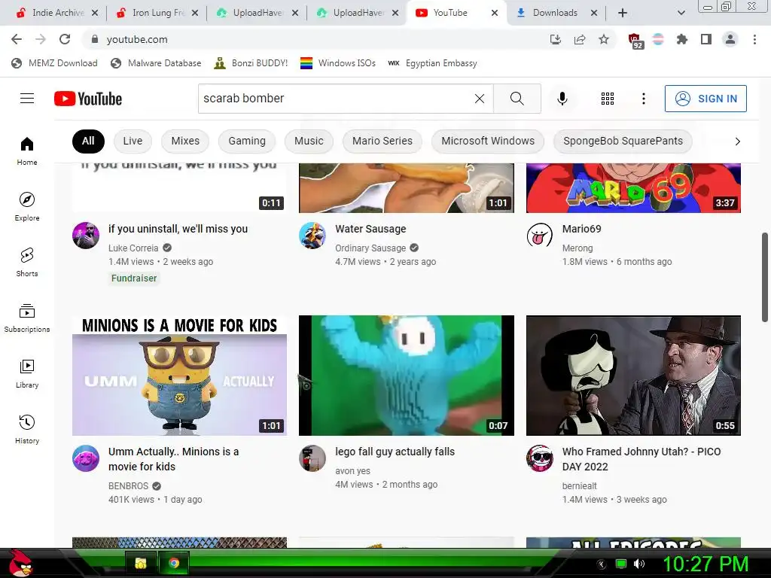This screenshot has width=771, height=578.
Task: Play the Minions movie for kids thumbnail
Action: (179, 376)
